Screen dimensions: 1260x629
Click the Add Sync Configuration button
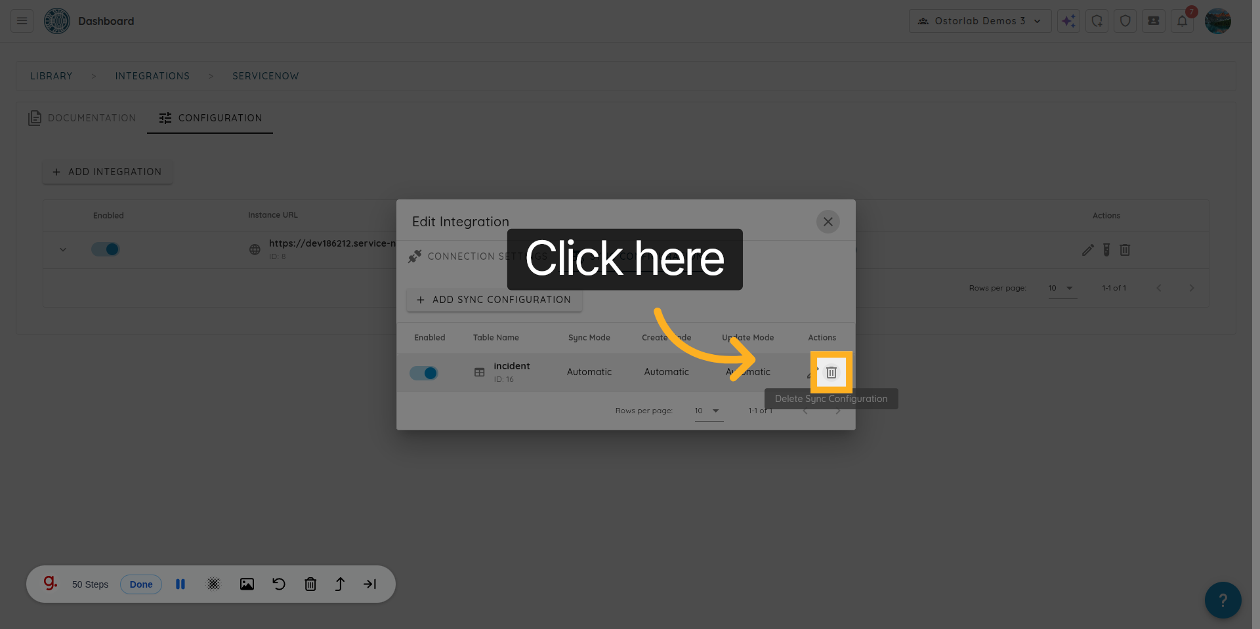493,300
